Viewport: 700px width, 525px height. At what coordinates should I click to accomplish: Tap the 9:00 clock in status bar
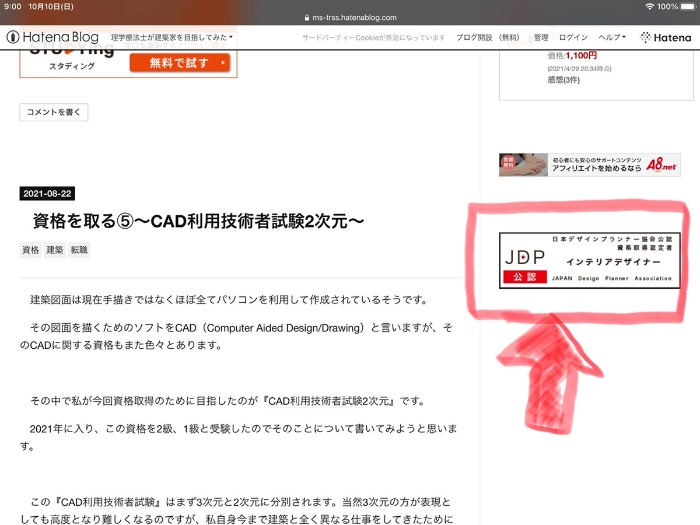tap(12, 6)
